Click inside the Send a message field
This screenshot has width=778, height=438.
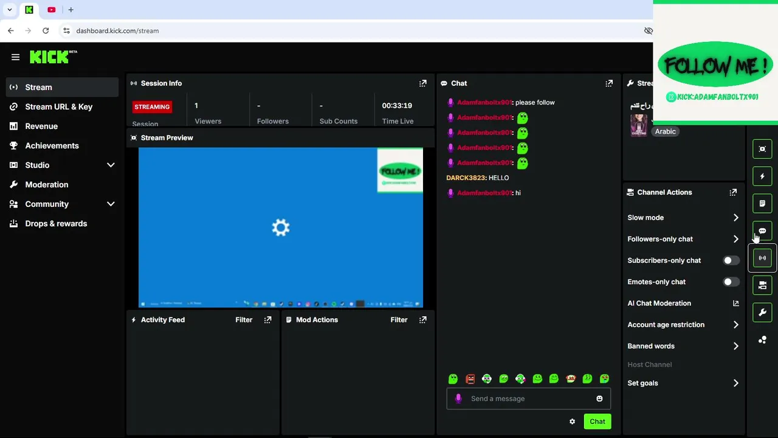click(529, 398)
